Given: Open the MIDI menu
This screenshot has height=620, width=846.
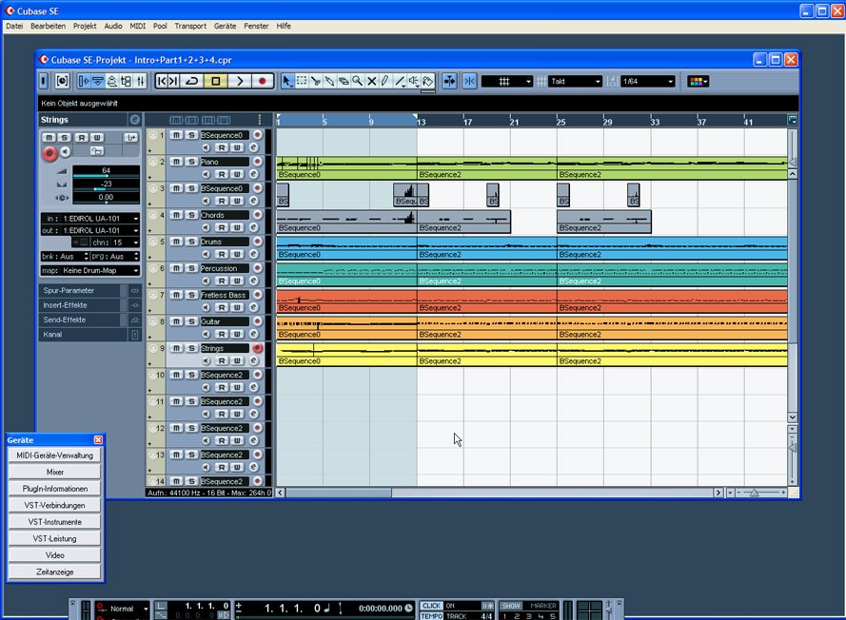Looking at the screenshot, I should click(x=138, y=26).
